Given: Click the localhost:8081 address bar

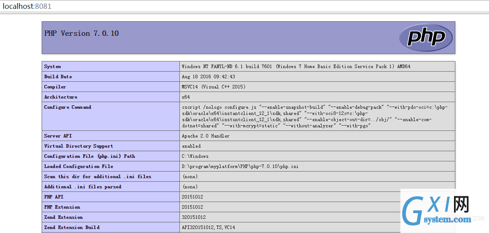Looking at the screenshot, I should 244,6.
